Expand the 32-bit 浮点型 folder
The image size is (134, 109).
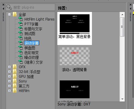pos(9,71)
